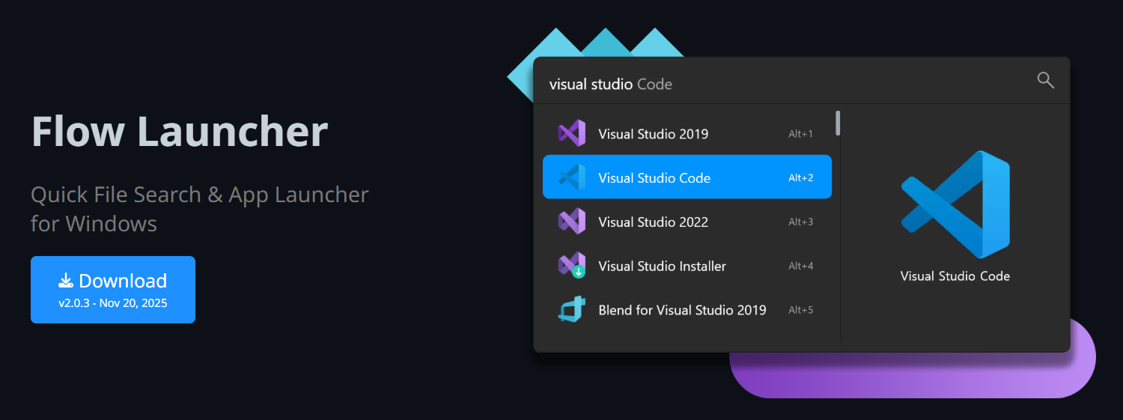Click the Blend for Visual Studio icon
Viewport: 1123px width, 420px height.
tap(571, 310)
